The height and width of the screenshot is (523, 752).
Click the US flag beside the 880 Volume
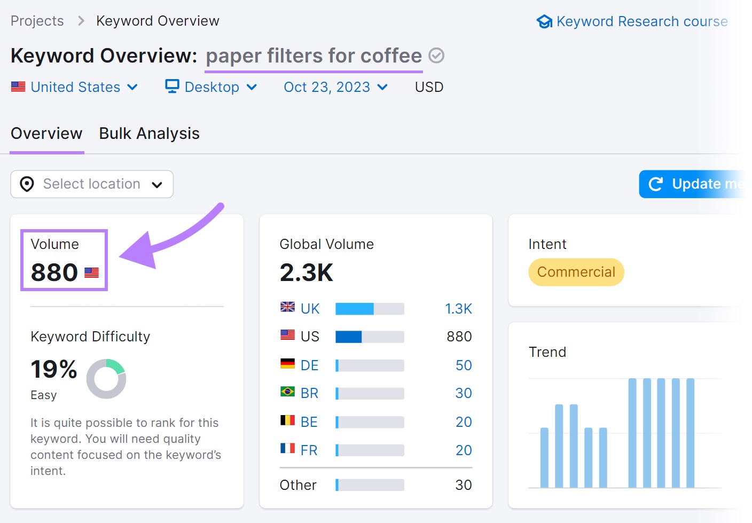point(92,272)
